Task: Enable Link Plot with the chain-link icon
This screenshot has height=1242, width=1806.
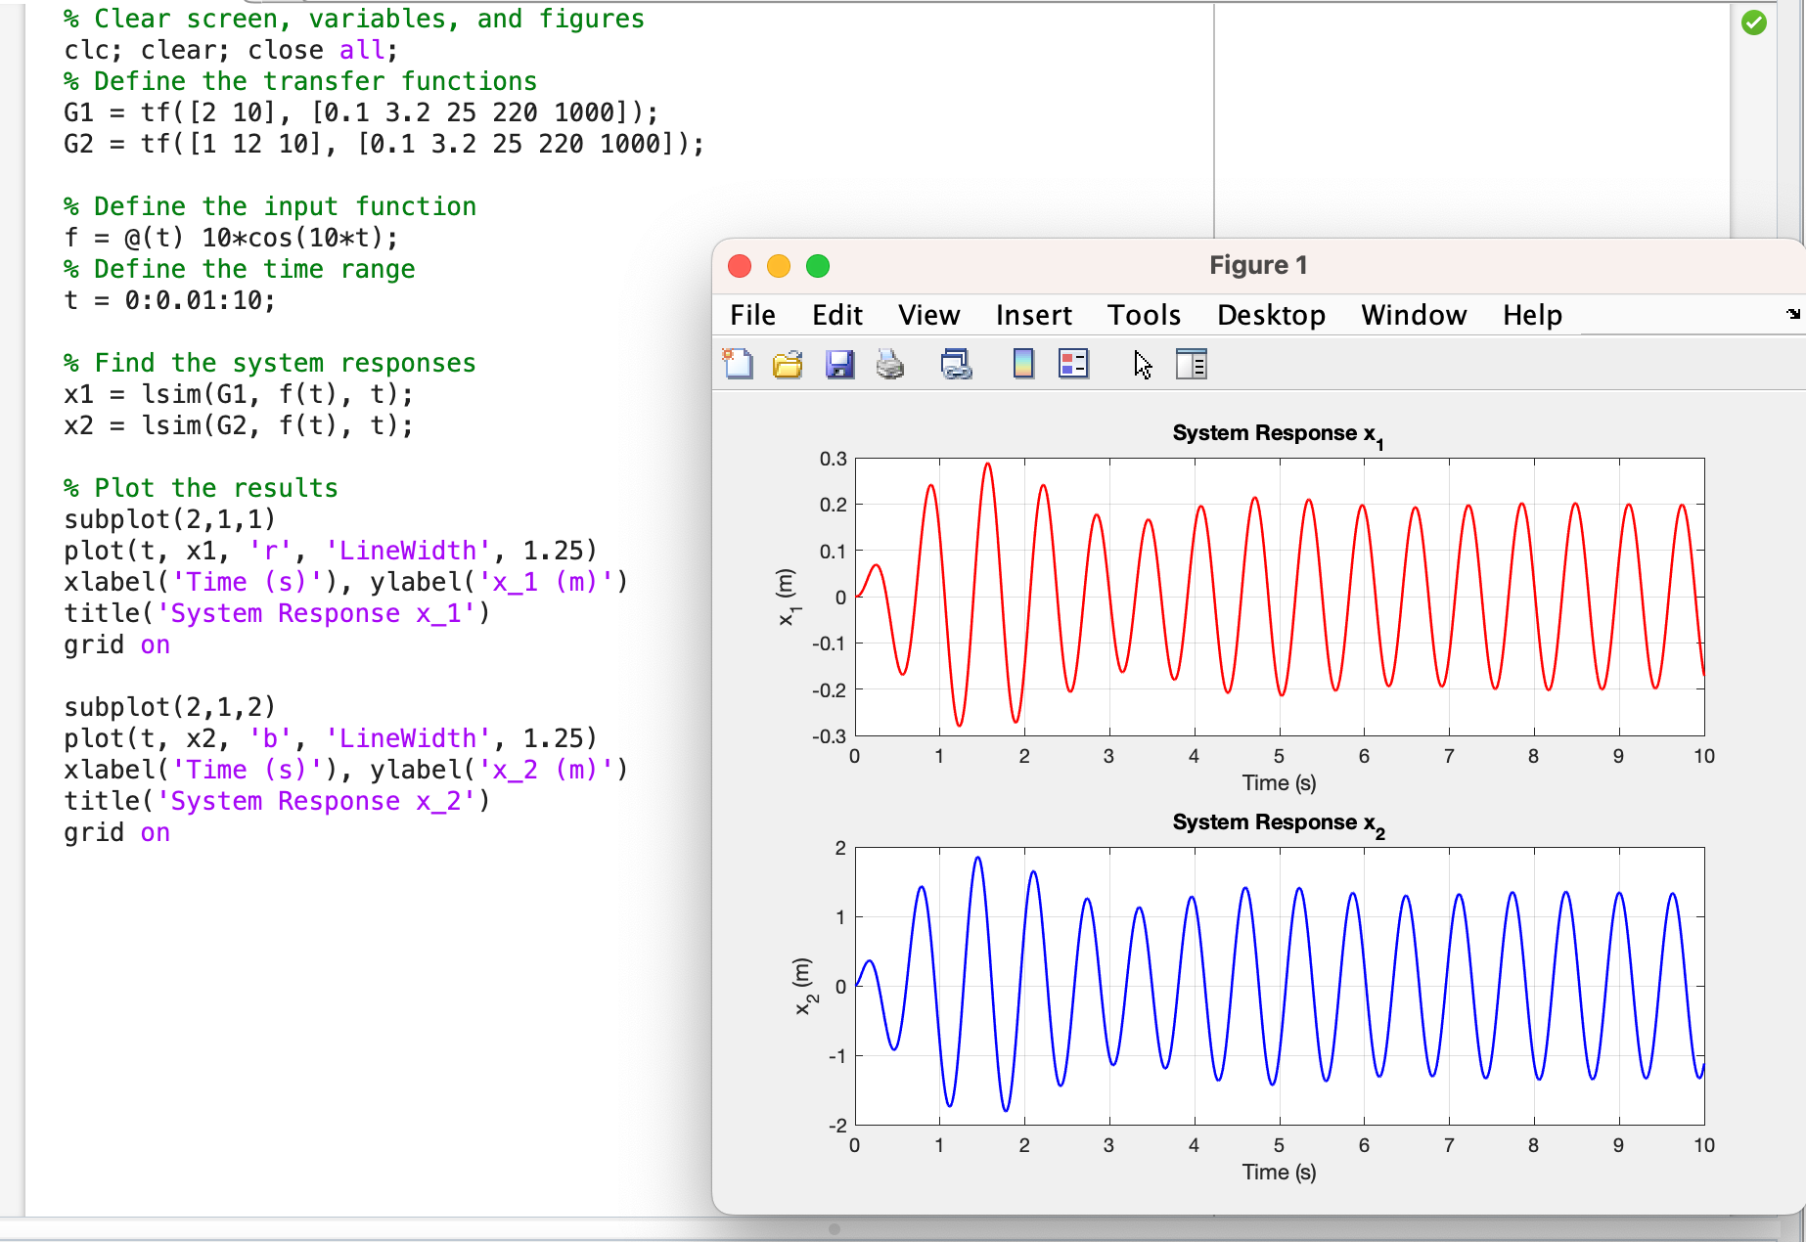Action: tap(956, 364)
